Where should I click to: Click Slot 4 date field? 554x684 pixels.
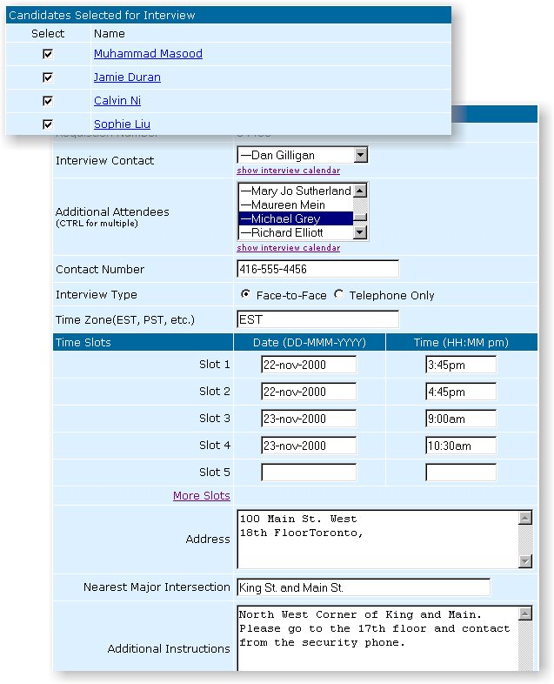click(309, 446)
